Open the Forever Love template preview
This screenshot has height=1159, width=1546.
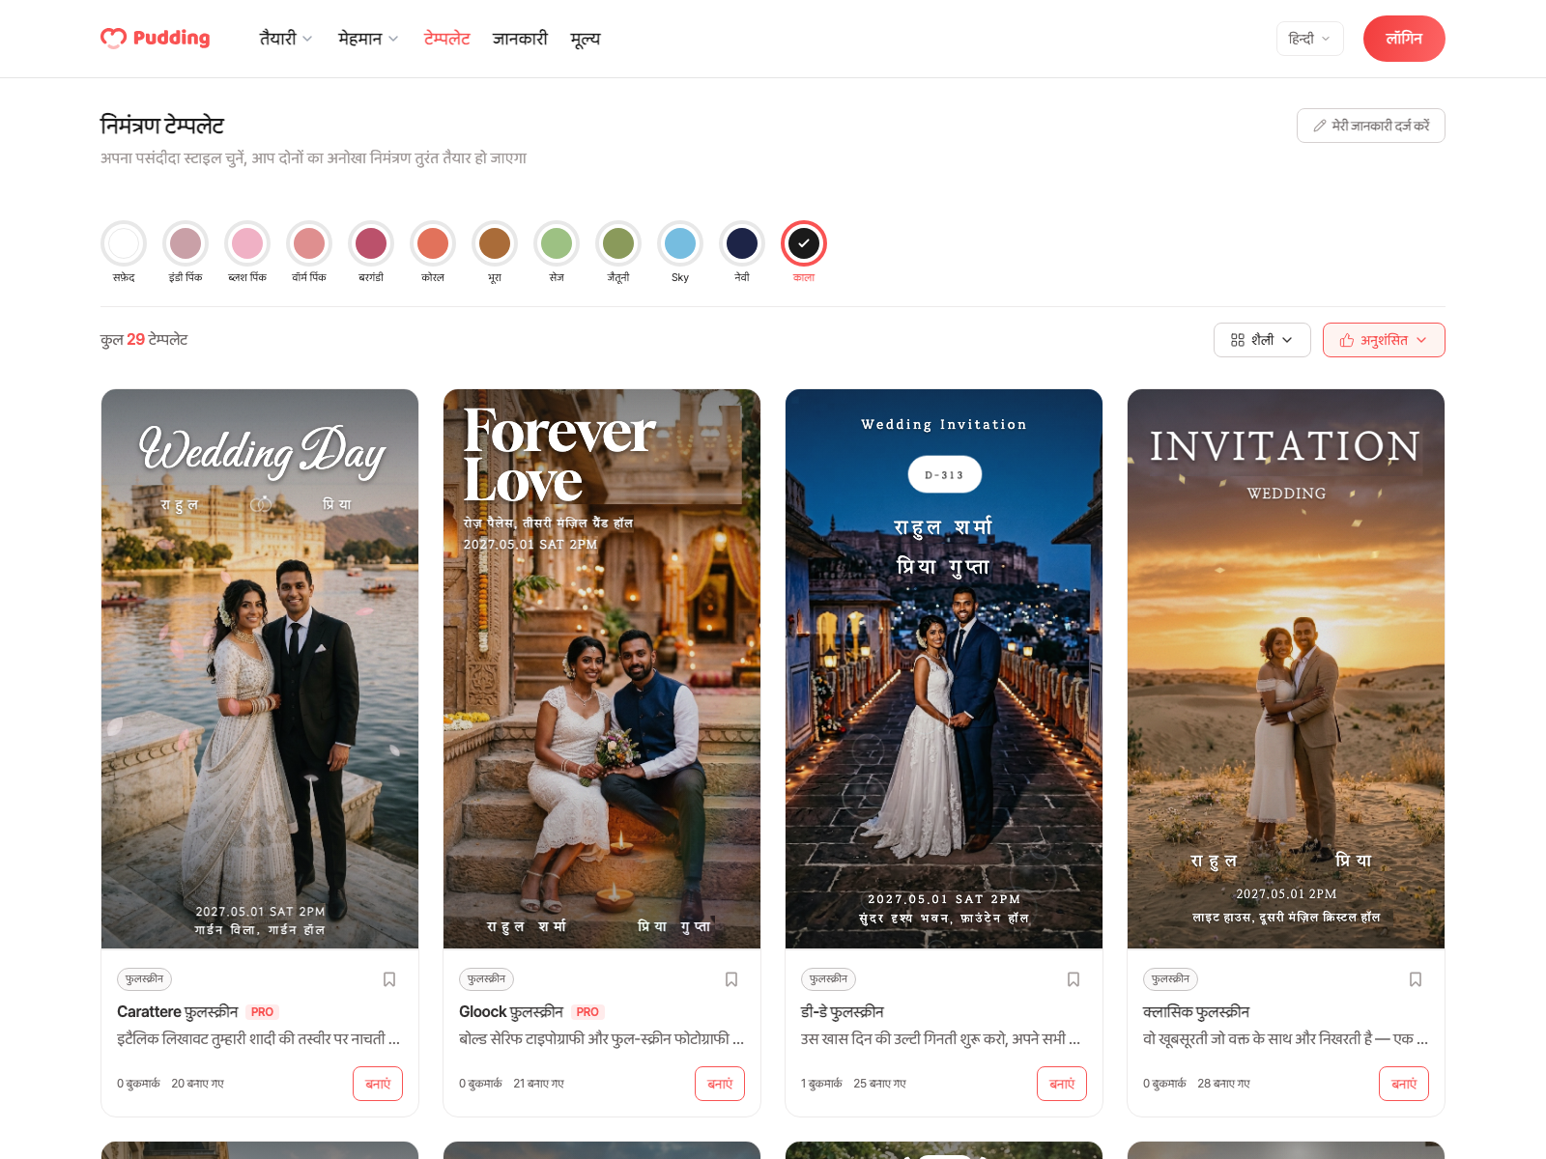(x=602, y=668)
